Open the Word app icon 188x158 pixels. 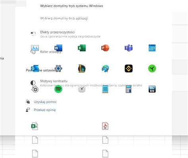click(58, 48)
